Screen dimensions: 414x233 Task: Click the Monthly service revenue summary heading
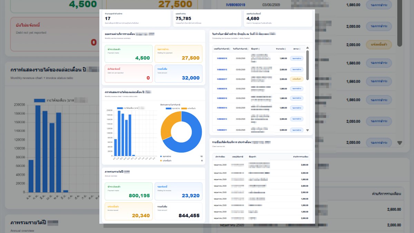pos(118,38)
